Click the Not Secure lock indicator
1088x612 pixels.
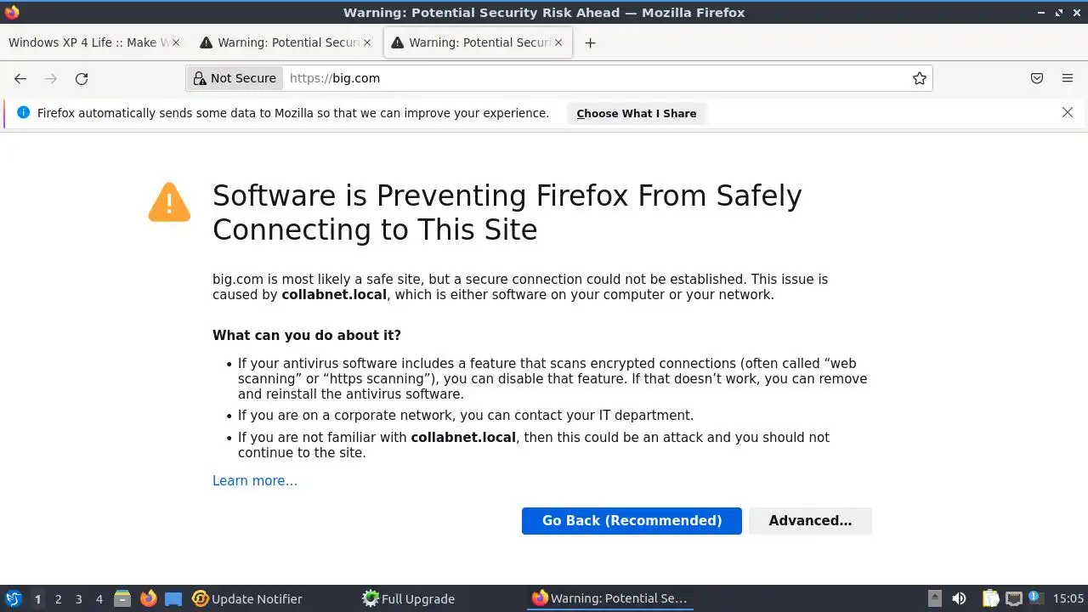235,78
